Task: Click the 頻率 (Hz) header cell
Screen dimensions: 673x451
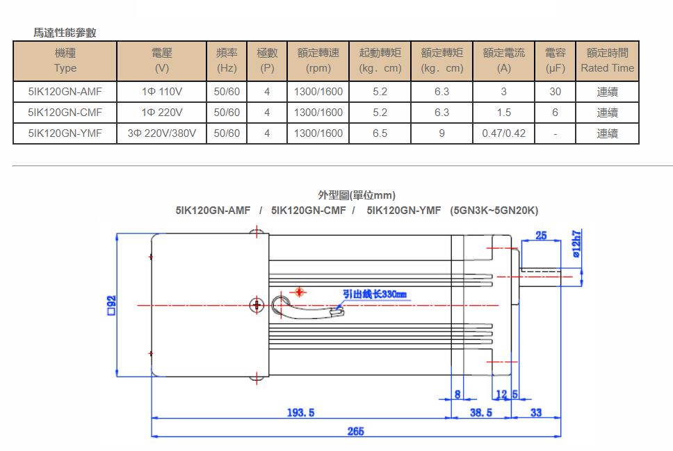Action: click(x=227, y=60)
